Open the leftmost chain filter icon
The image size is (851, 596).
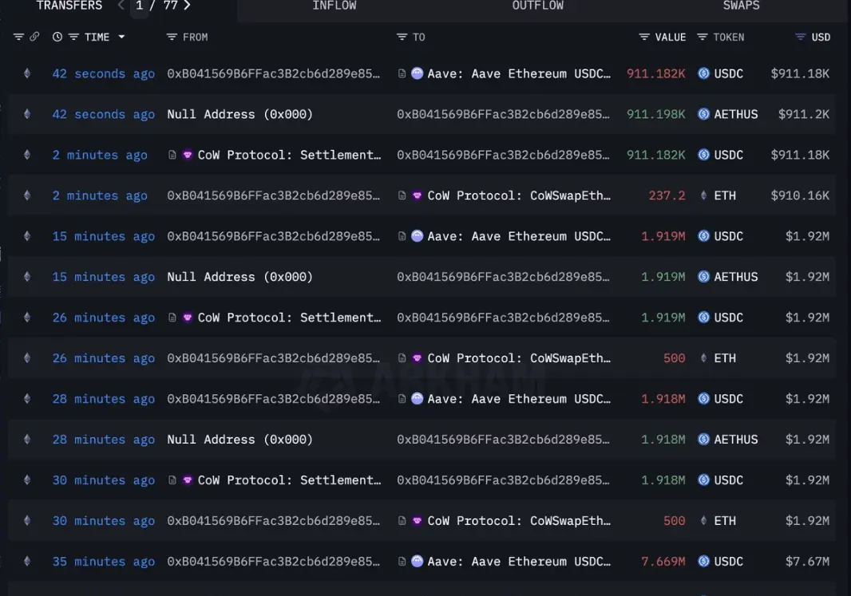click(18, 37)
